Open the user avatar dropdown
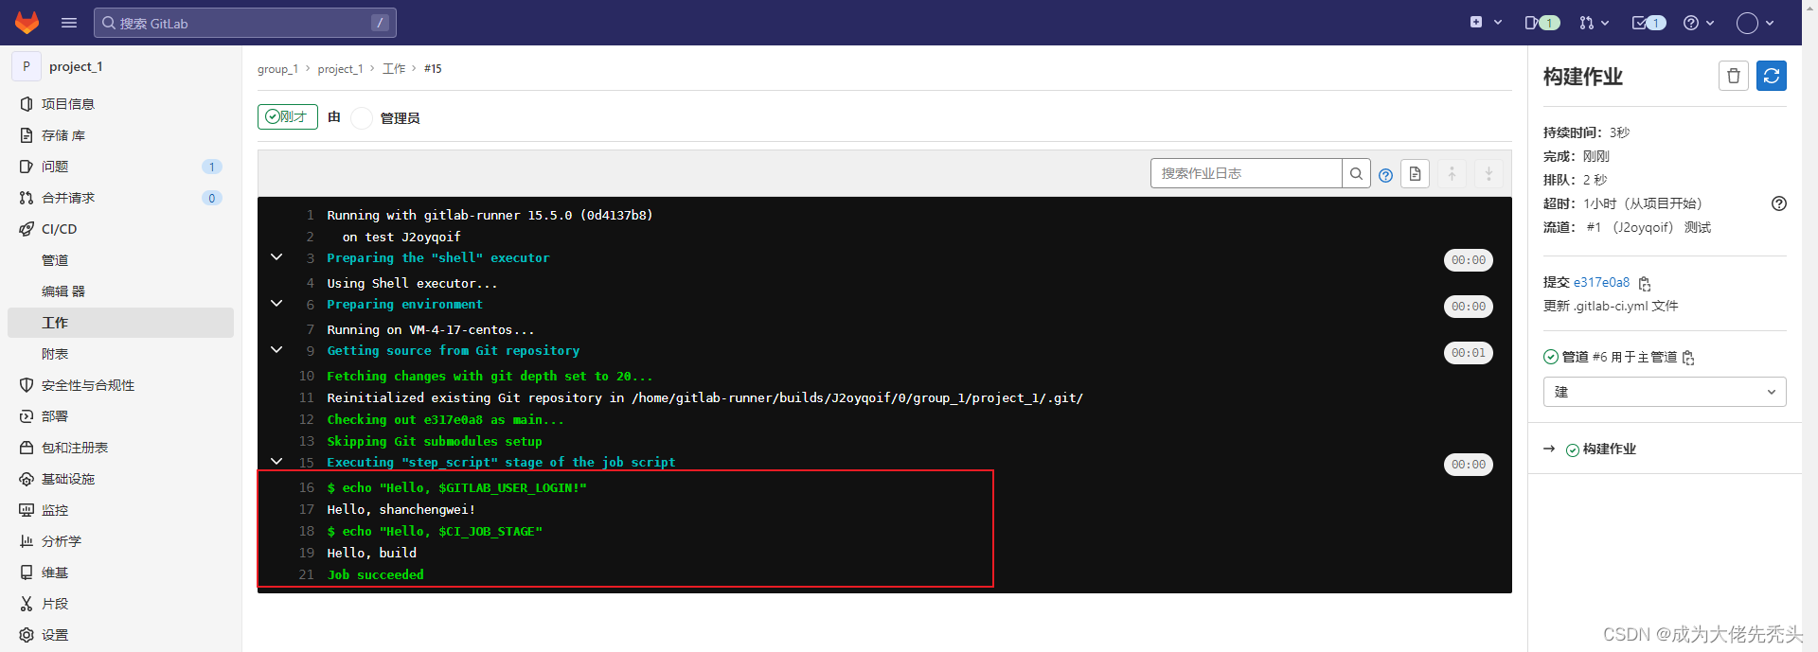Screen dimensions: 1818x652 click(x=1756, y=23)
